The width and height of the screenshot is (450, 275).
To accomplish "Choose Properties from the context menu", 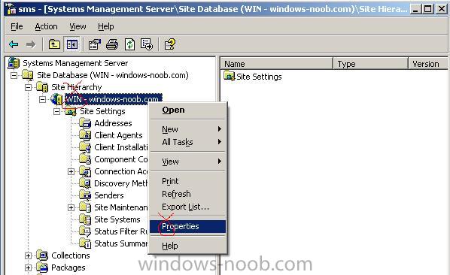I will [x=187, y=226].
